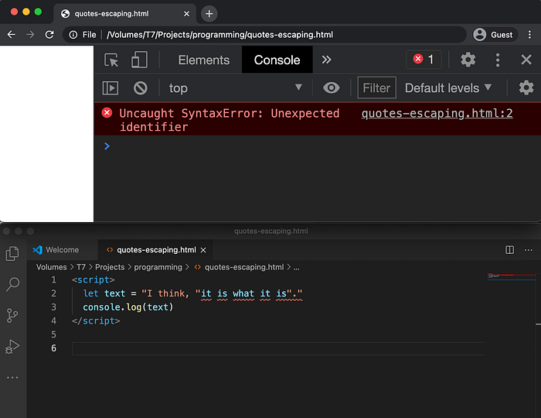The height and width of the screenshot is (418, 541).
Task: Open console settings gear
Action: click(526, 87)
